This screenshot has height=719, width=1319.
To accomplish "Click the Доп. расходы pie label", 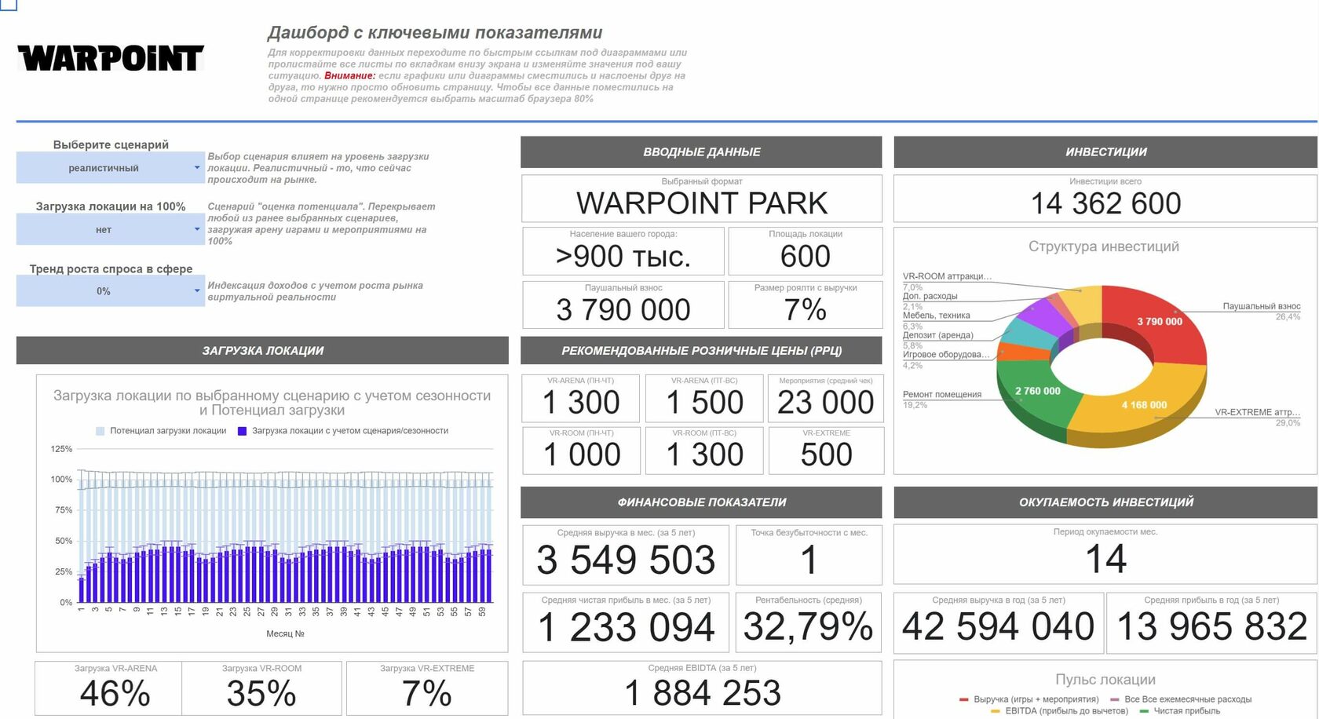I will [930, 297].
